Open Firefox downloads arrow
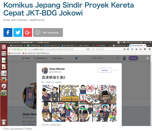152x131 pixels. coord(132,49)
